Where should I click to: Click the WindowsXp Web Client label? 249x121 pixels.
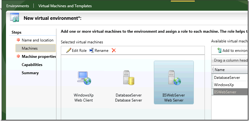[x=84, y=98]
